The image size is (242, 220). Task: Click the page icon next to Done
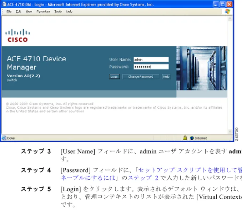point(4,138)
